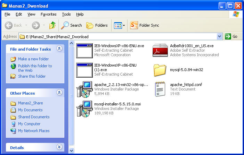Open the Forward history dropdown arrow
This screenshot has height=155, width=244.
pyautogui.click(x=44, y=25)
